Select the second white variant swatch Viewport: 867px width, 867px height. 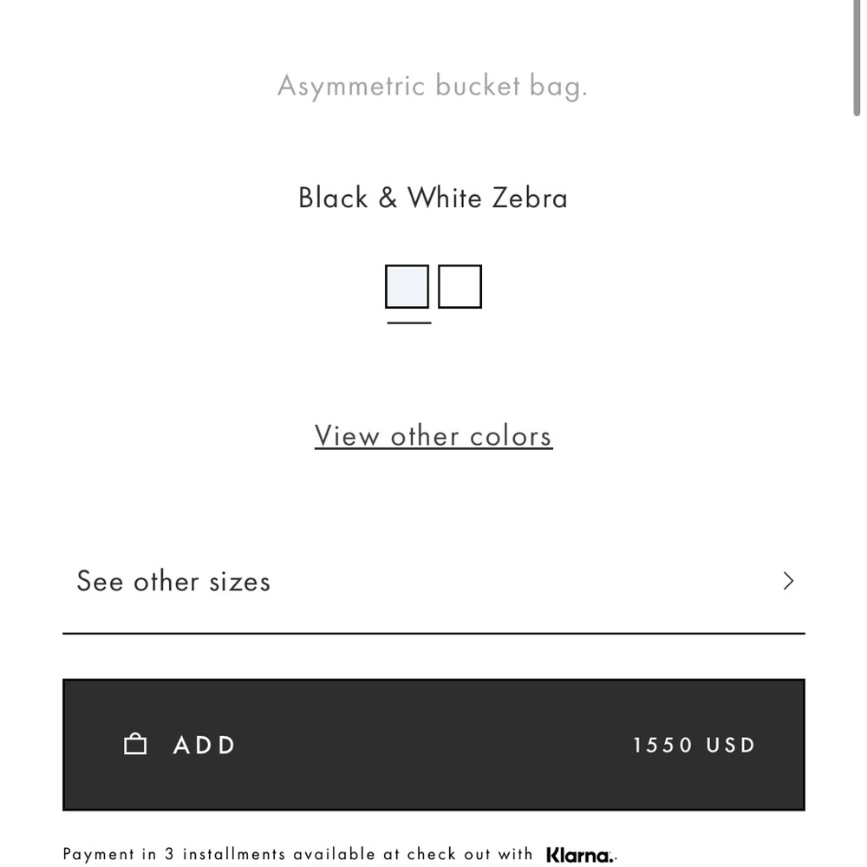(x=460, y=286)
